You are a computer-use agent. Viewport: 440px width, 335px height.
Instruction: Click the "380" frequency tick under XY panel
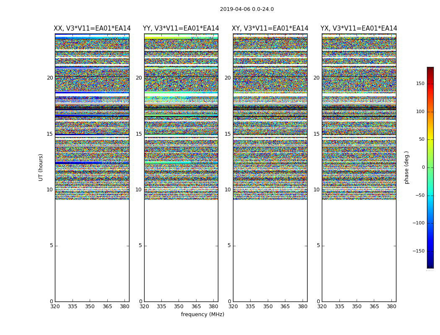coord(303,307)
